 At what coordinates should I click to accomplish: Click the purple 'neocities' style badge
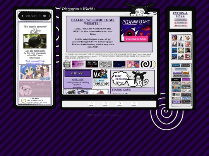click(x=186, y=79)
